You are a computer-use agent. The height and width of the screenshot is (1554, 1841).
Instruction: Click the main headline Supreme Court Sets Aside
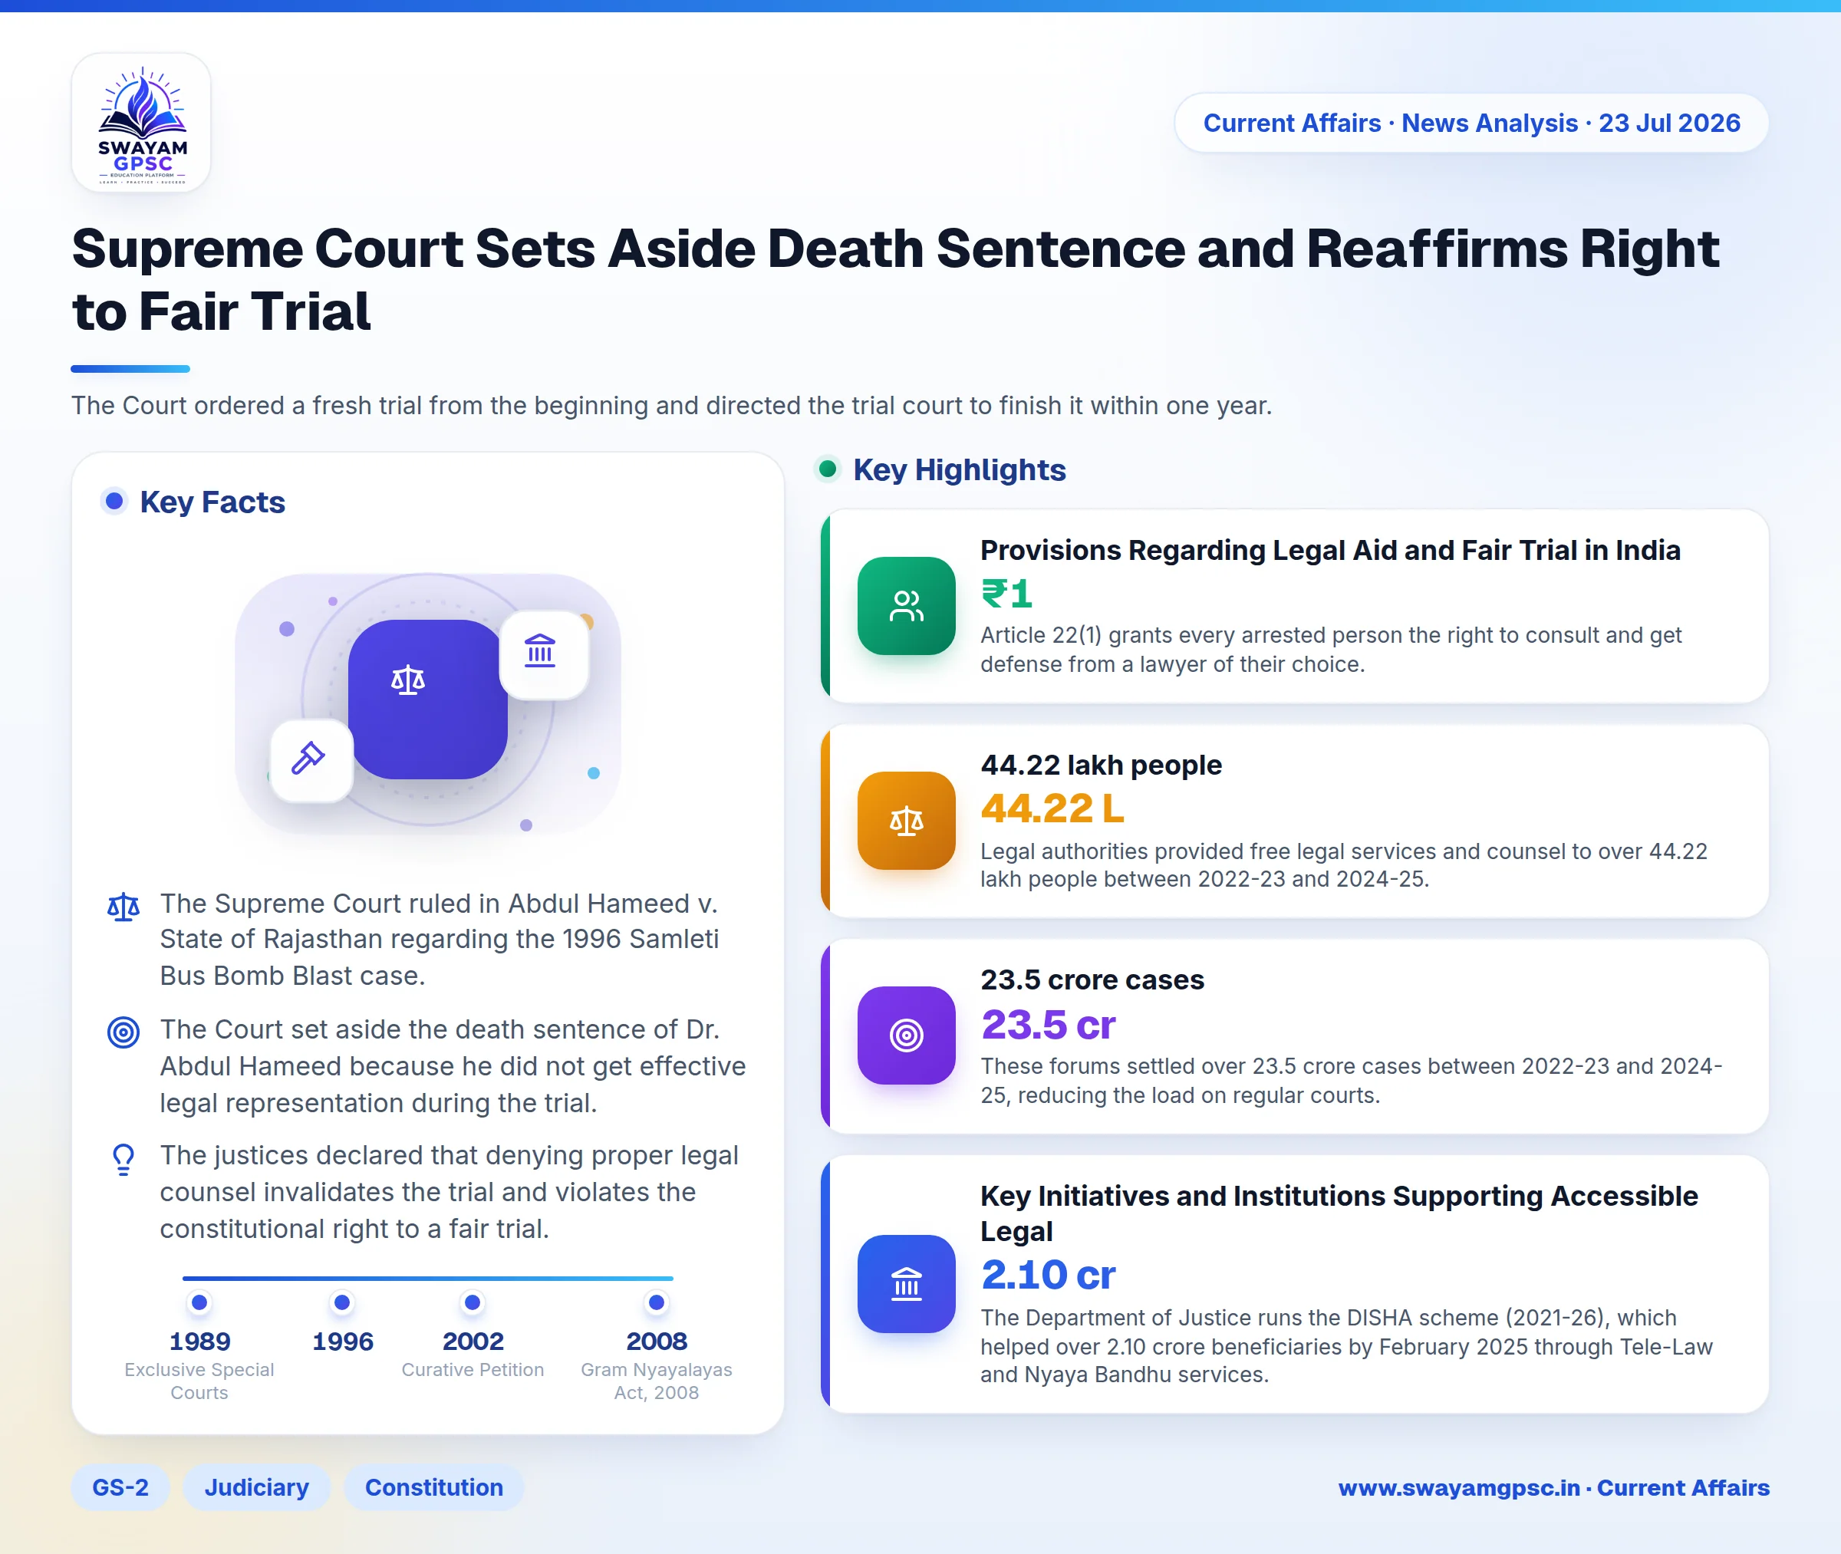tap(895, 279)
